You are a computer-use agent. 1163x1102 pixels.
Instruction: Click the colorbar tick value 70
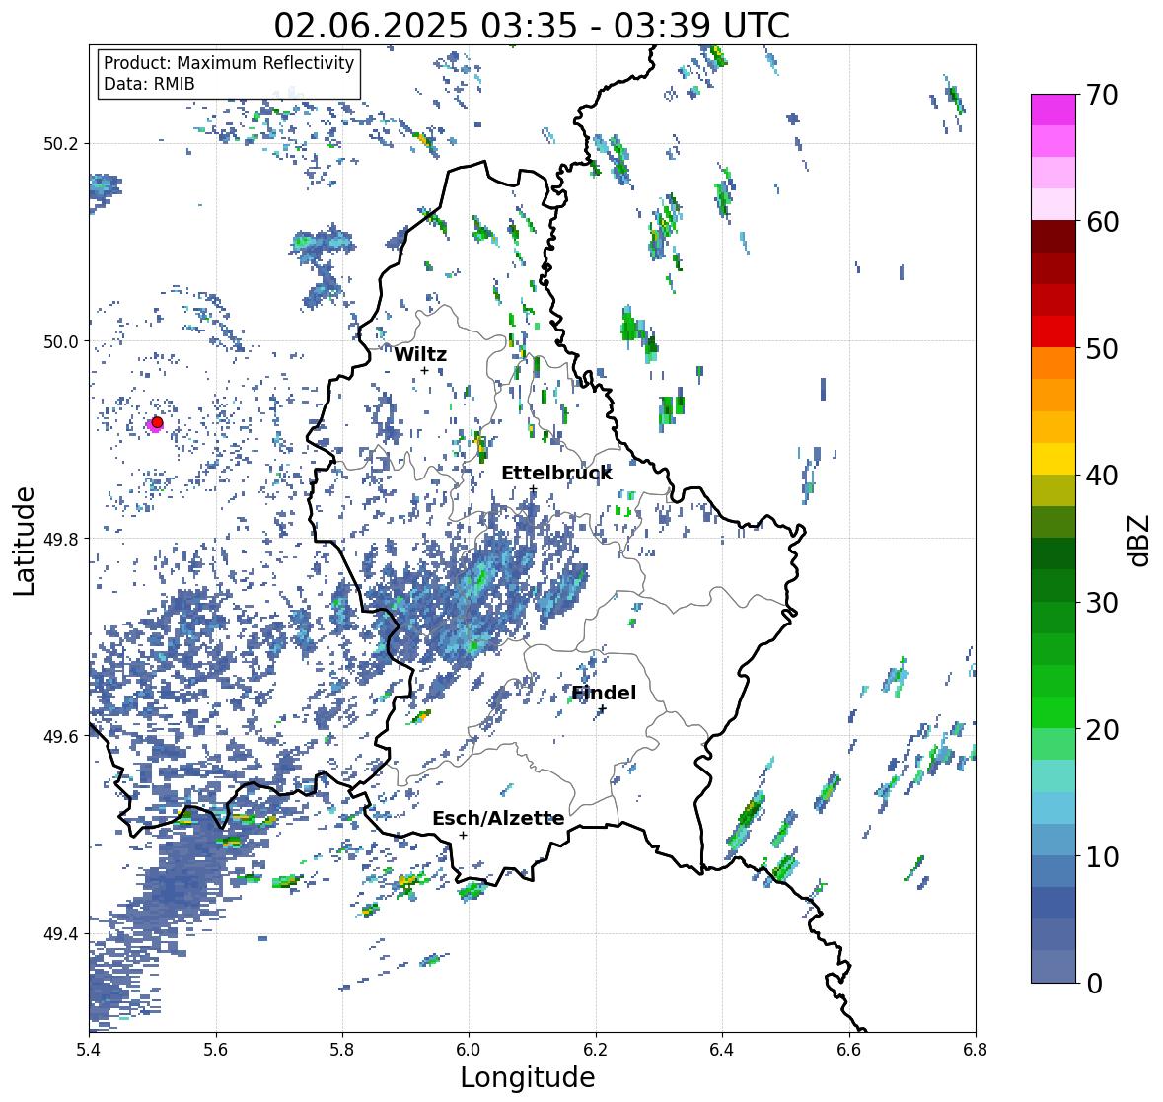(x=1102, y=95)
